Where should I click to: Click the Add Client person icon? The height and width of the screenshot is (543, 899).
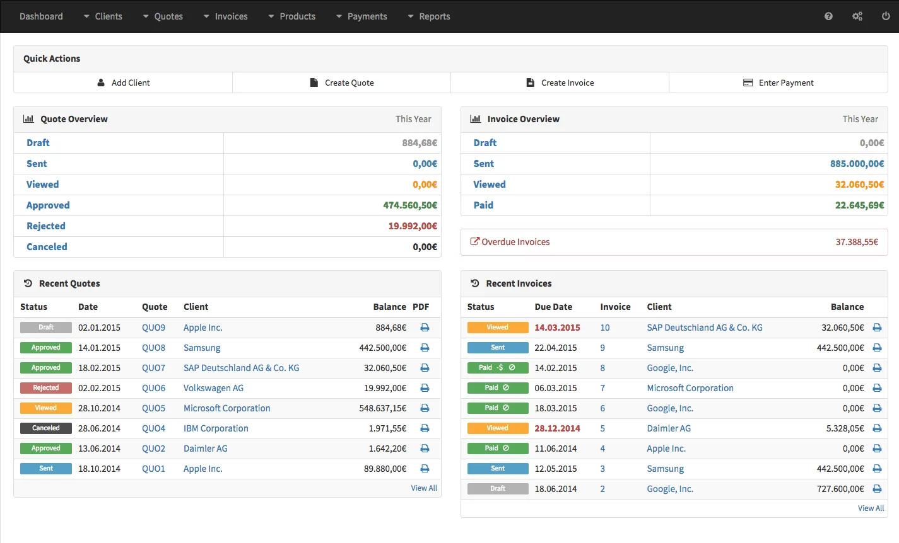click(101, 83)
